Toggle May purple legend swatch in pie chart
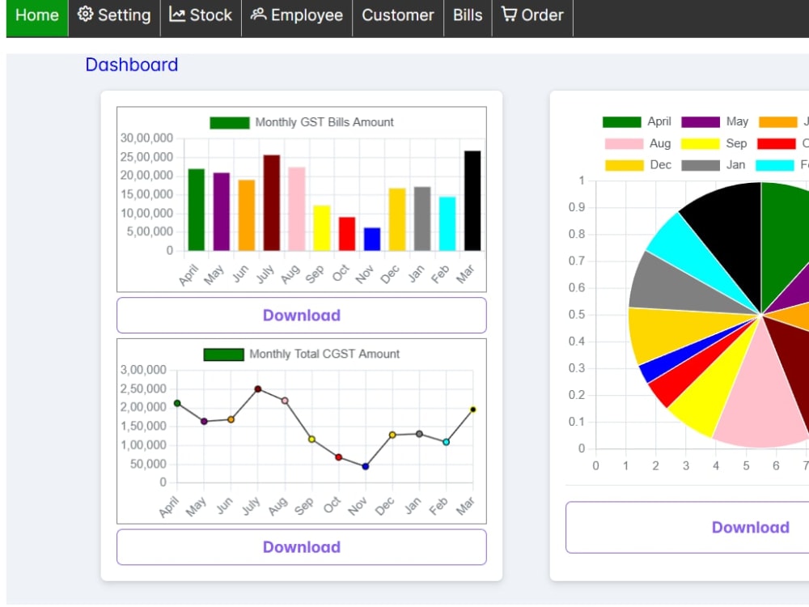 pyautogui.click(x=701, y=122)
